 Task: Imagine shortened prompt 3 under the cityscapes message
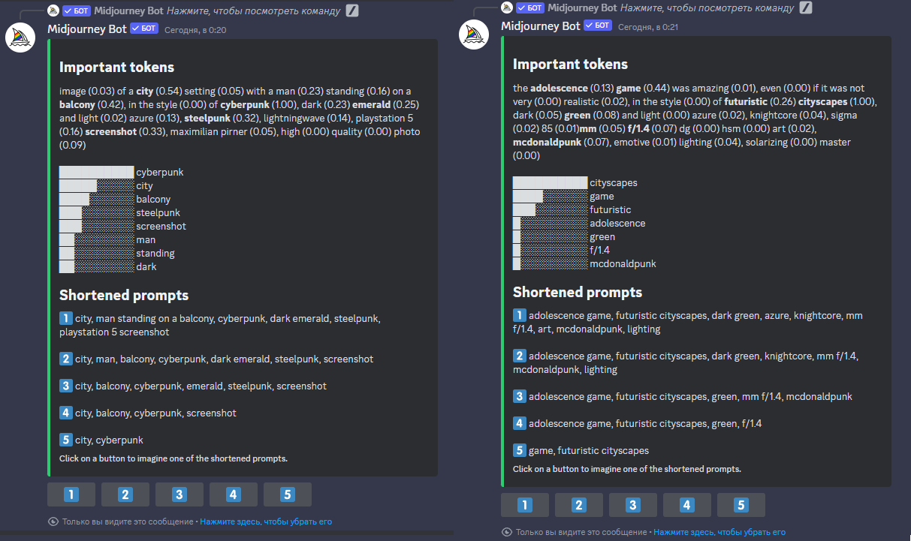point(633,505)
